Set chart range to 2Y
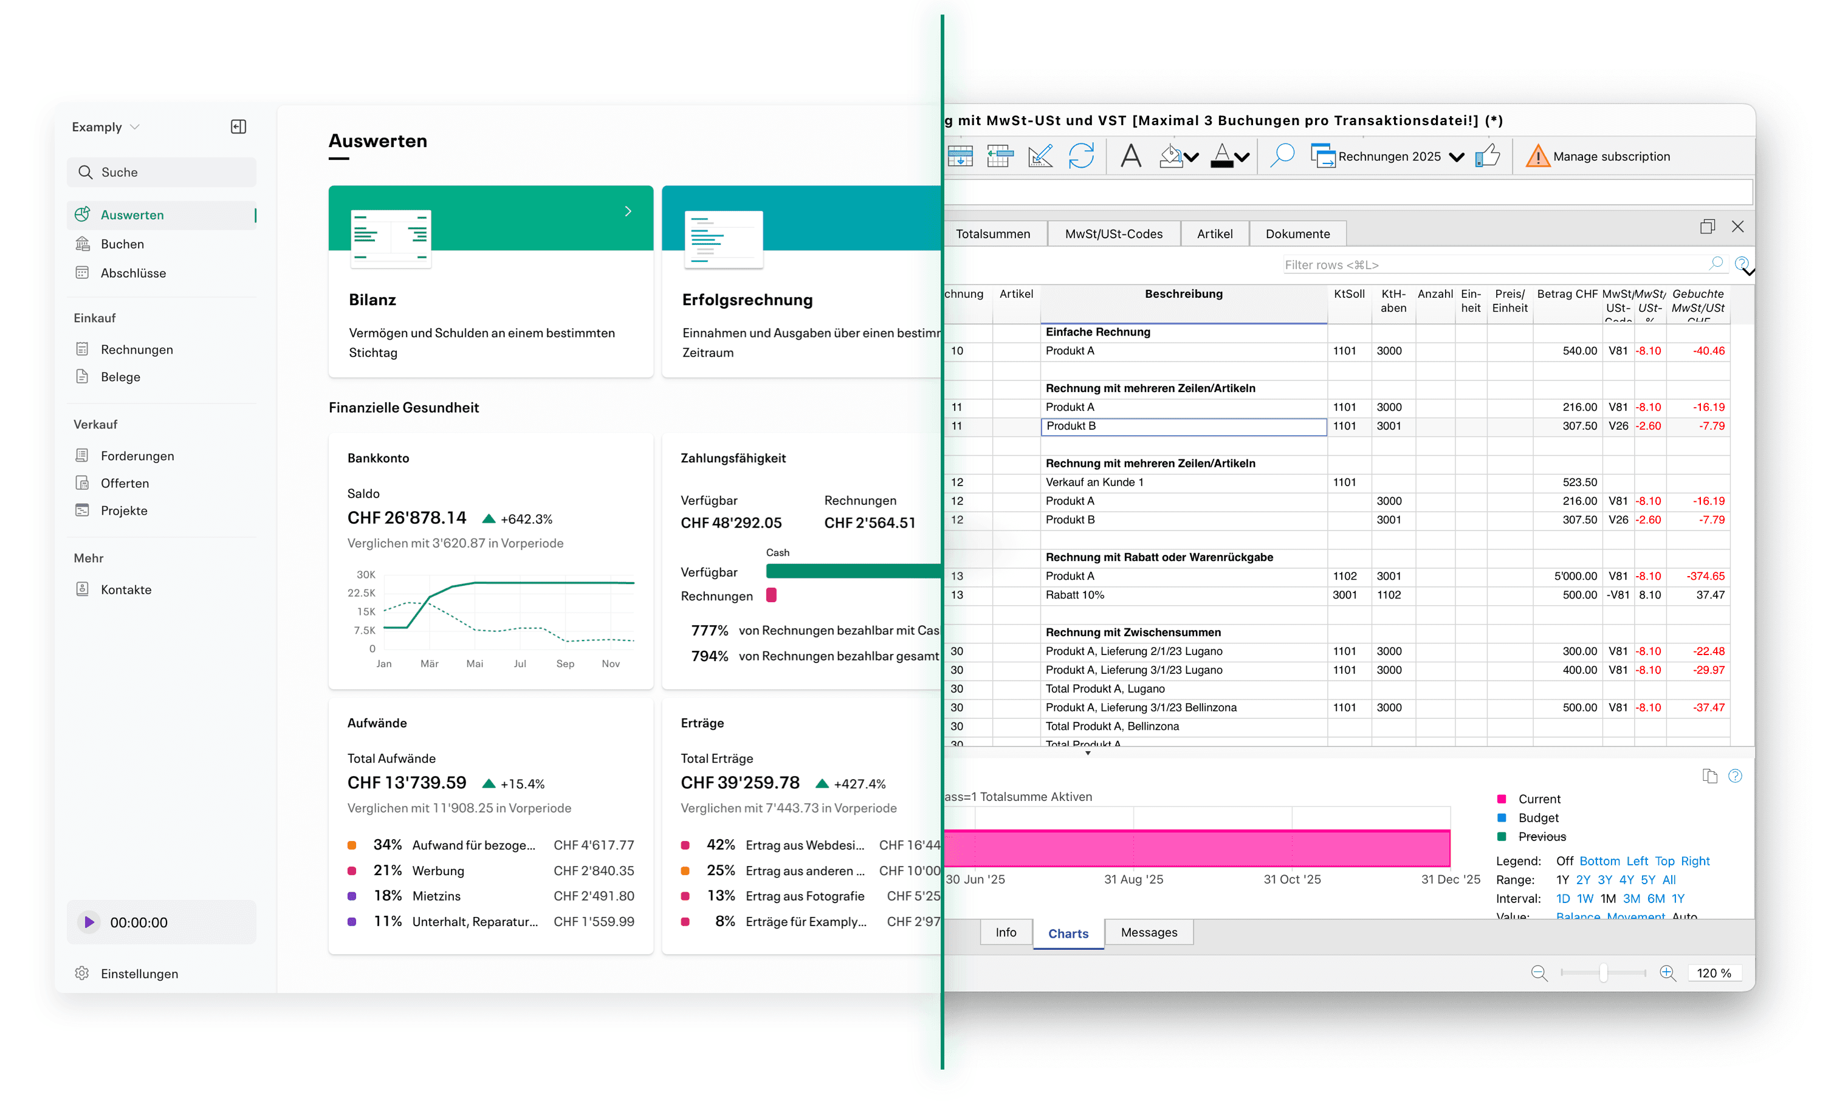This screenshot has height=1106, width=1834. [1582, 880]
